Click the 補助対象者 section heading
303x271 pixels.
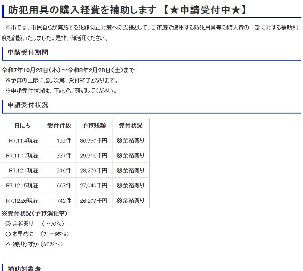25,268
